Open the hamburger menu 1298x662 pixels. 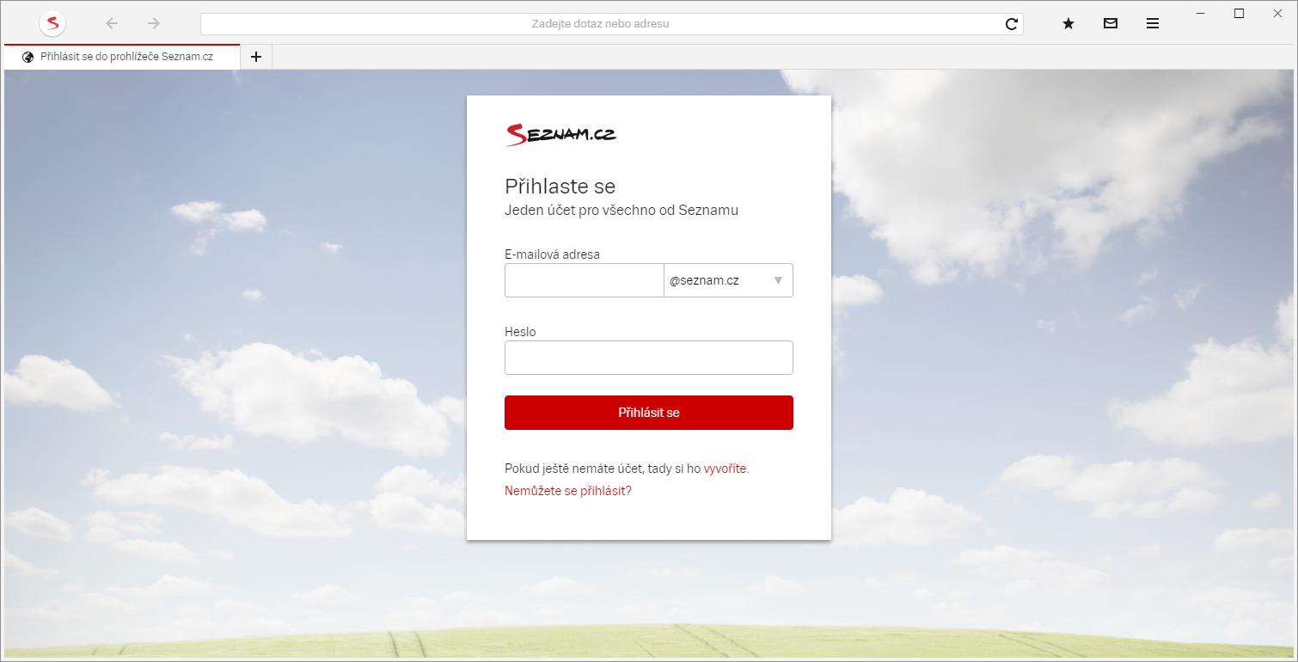coord(1153,24)
